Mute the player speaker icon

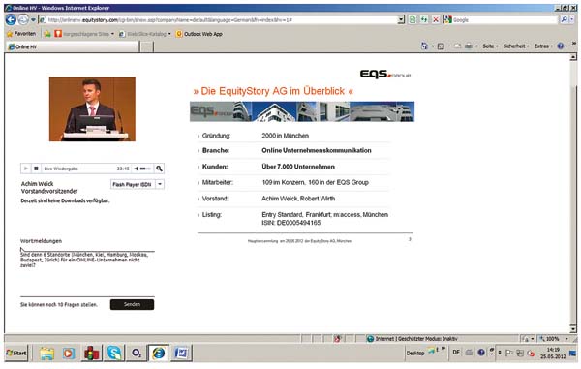(136, 169)
